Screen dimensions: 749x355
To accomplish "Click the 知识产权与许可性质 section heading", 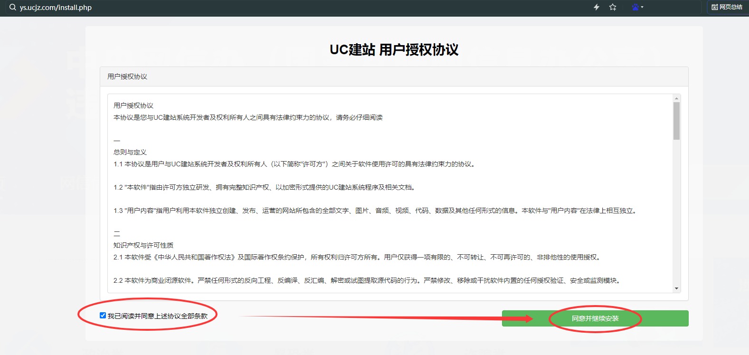I will (x=143, y=245).
